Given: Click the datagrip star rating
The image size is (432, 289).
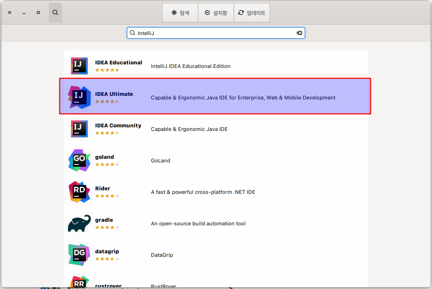Looking at the screenshot, I should pos(107,259).
